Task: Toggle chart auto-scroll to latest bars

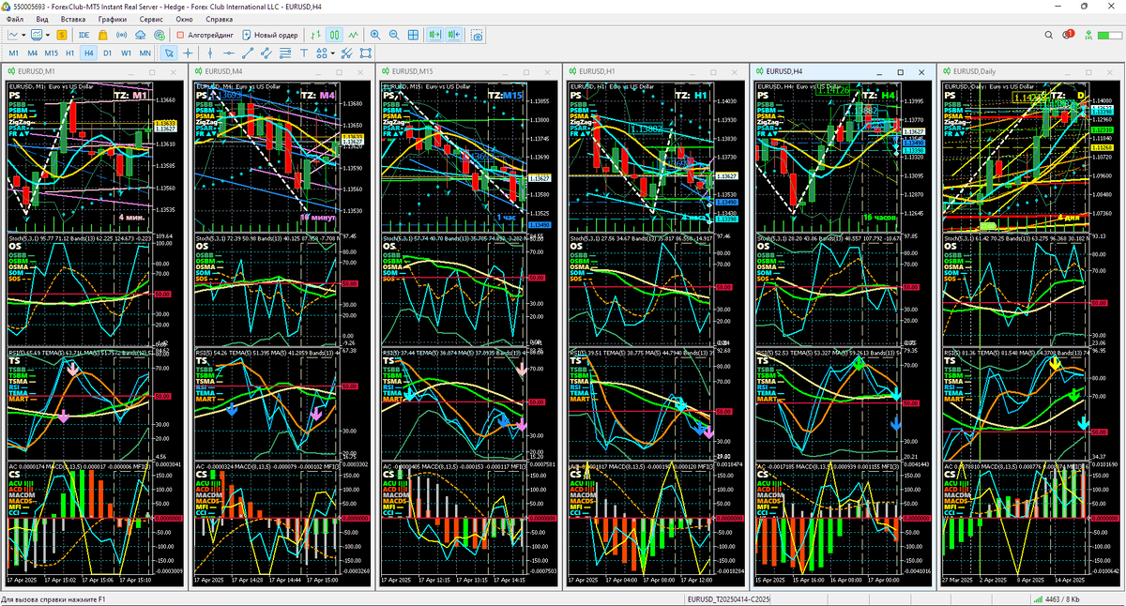Action: coord(435,35)
